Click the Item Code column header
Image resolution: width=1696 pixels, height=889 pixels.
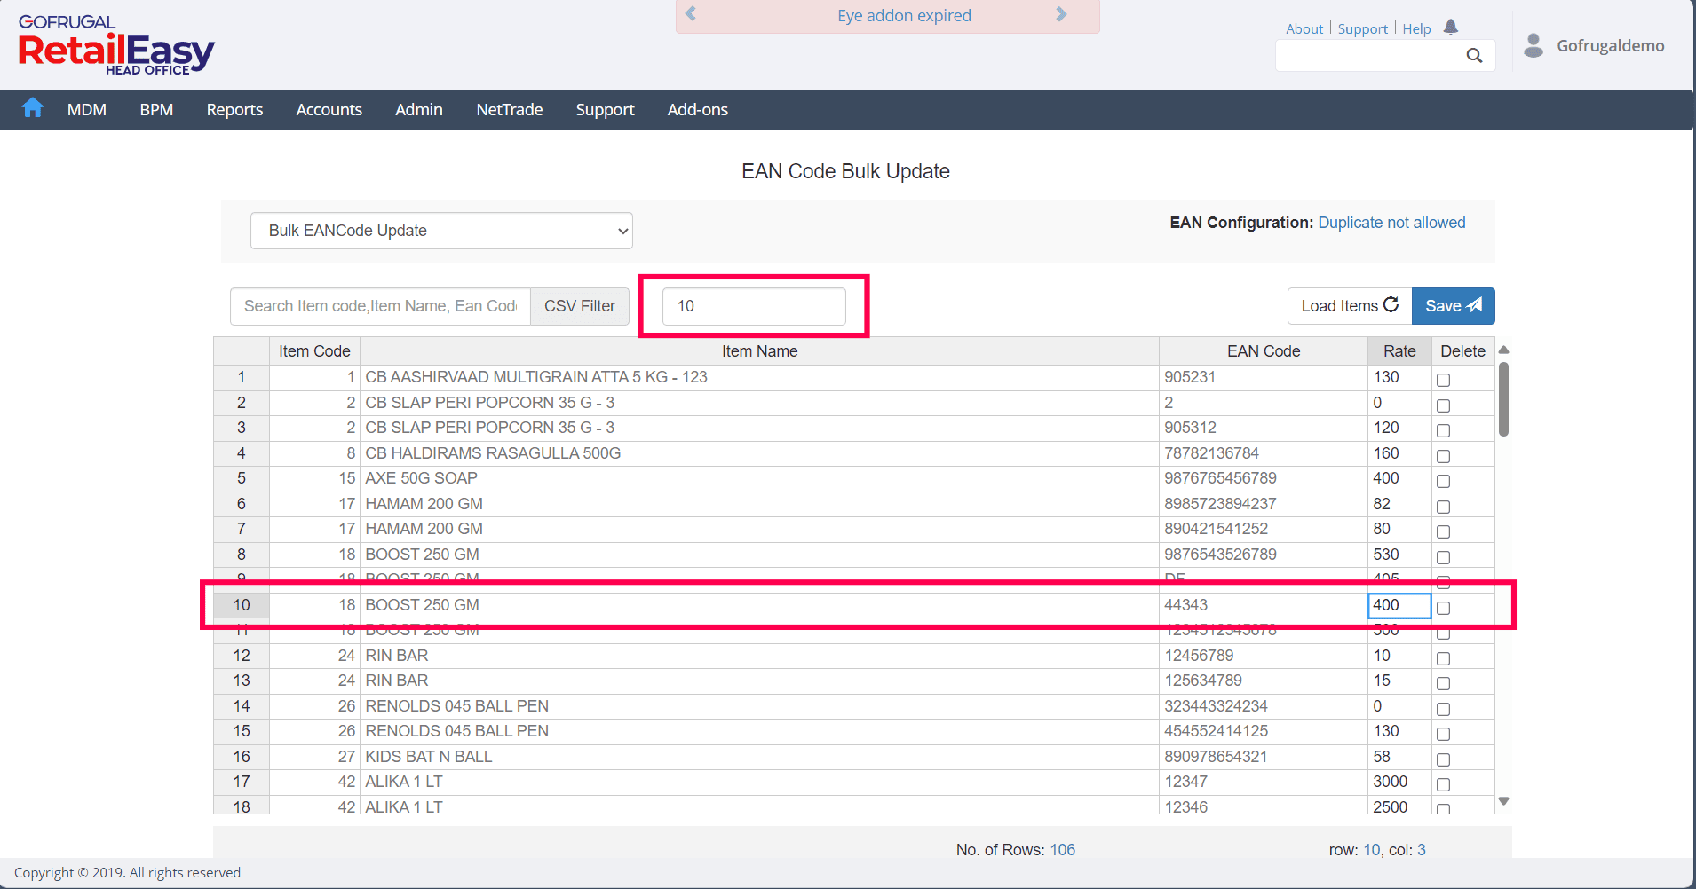tap(314, 351)
